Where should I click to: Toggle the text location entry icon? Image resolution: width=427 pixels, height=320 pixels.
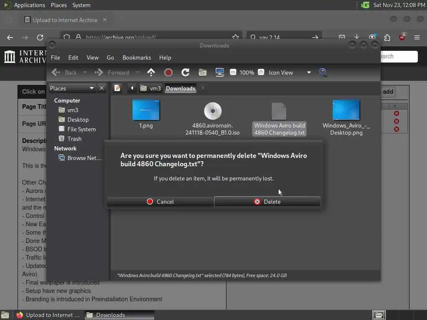117,88
